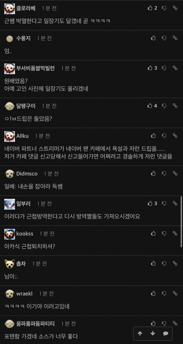The image size is (183, 344).
Task: Open 클로라베's profile by username
Action: tap(26, 8)
